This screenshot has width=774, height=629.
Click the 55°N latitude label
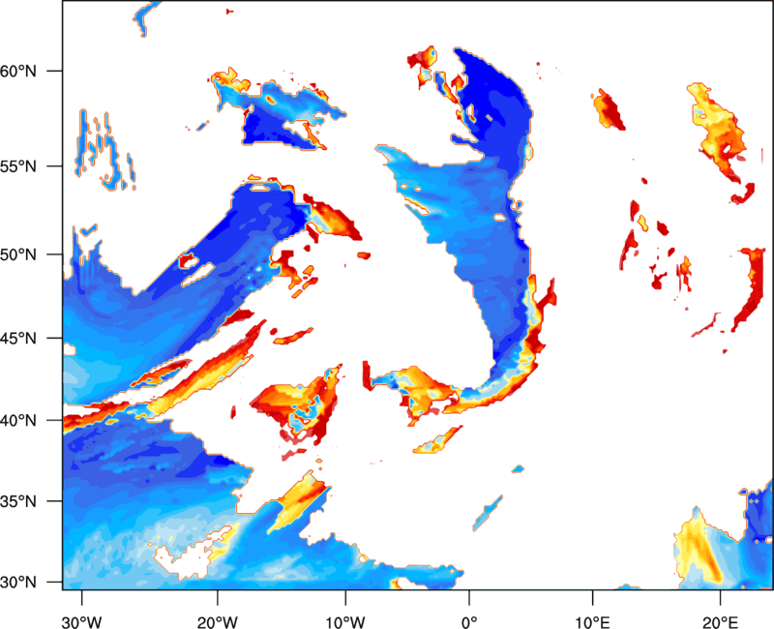(x=18, y=166)
